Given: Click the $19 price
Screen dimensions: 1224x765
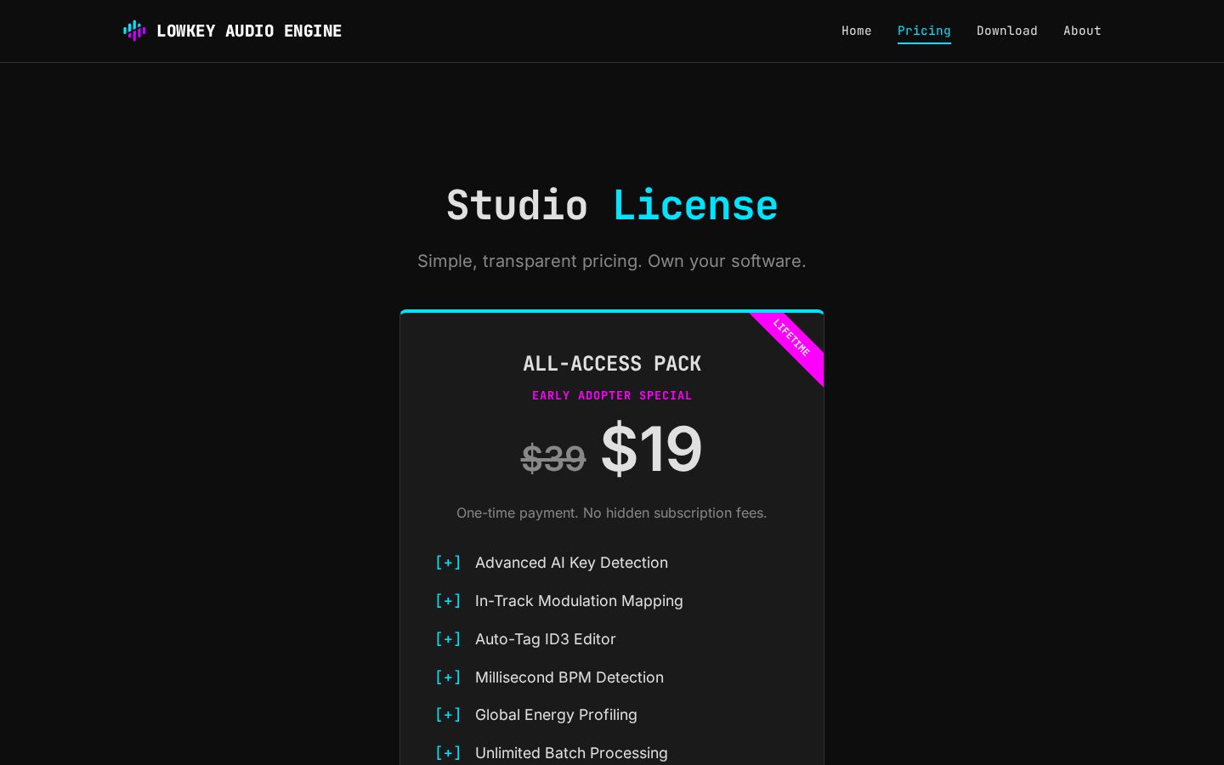Looking at the screenshot, I should click(x=651, y=448).
